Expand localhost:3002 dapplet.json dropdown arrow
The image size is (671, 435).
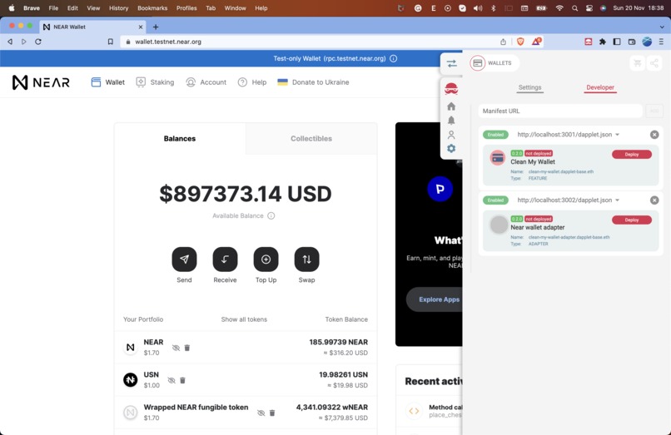point(617,200)
